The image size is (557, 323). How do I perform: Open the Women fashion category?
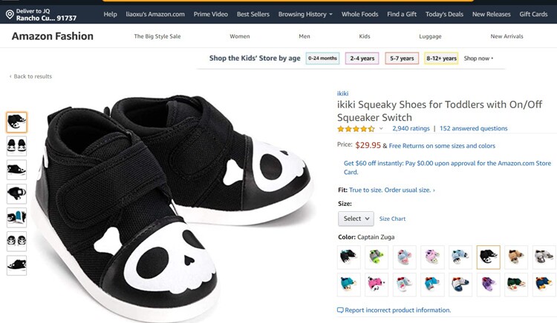(240, 36)
